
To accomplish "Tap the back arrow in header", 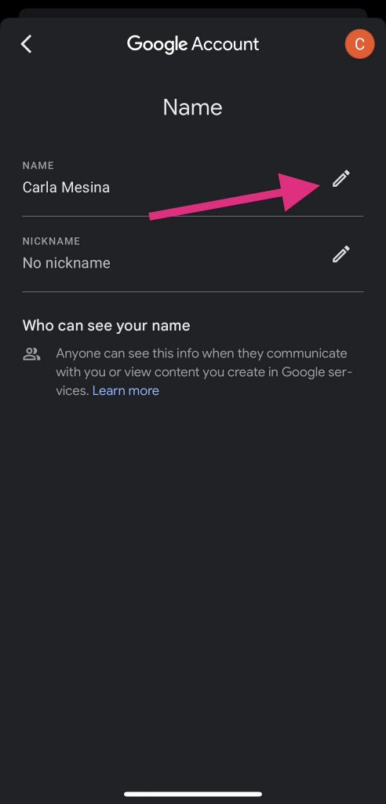I will pos(26,44).
